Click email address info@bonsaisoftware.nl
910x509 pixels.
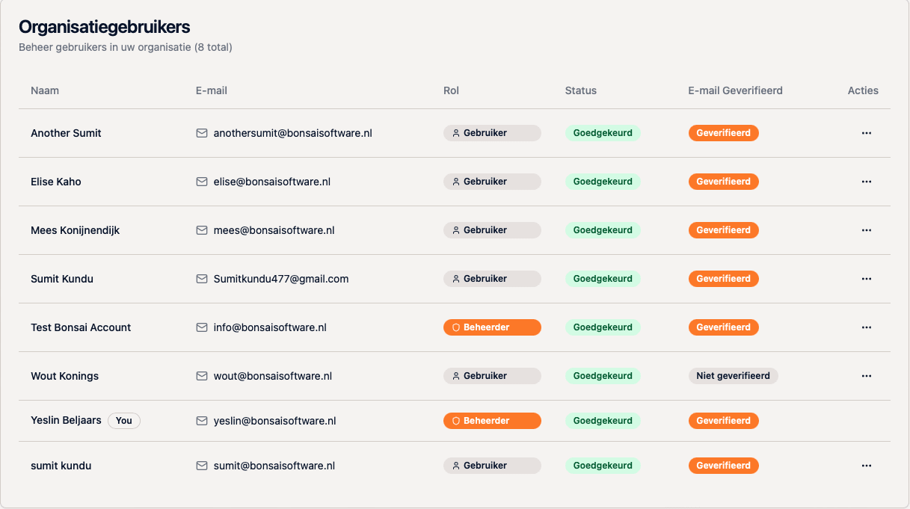[270, 327]
